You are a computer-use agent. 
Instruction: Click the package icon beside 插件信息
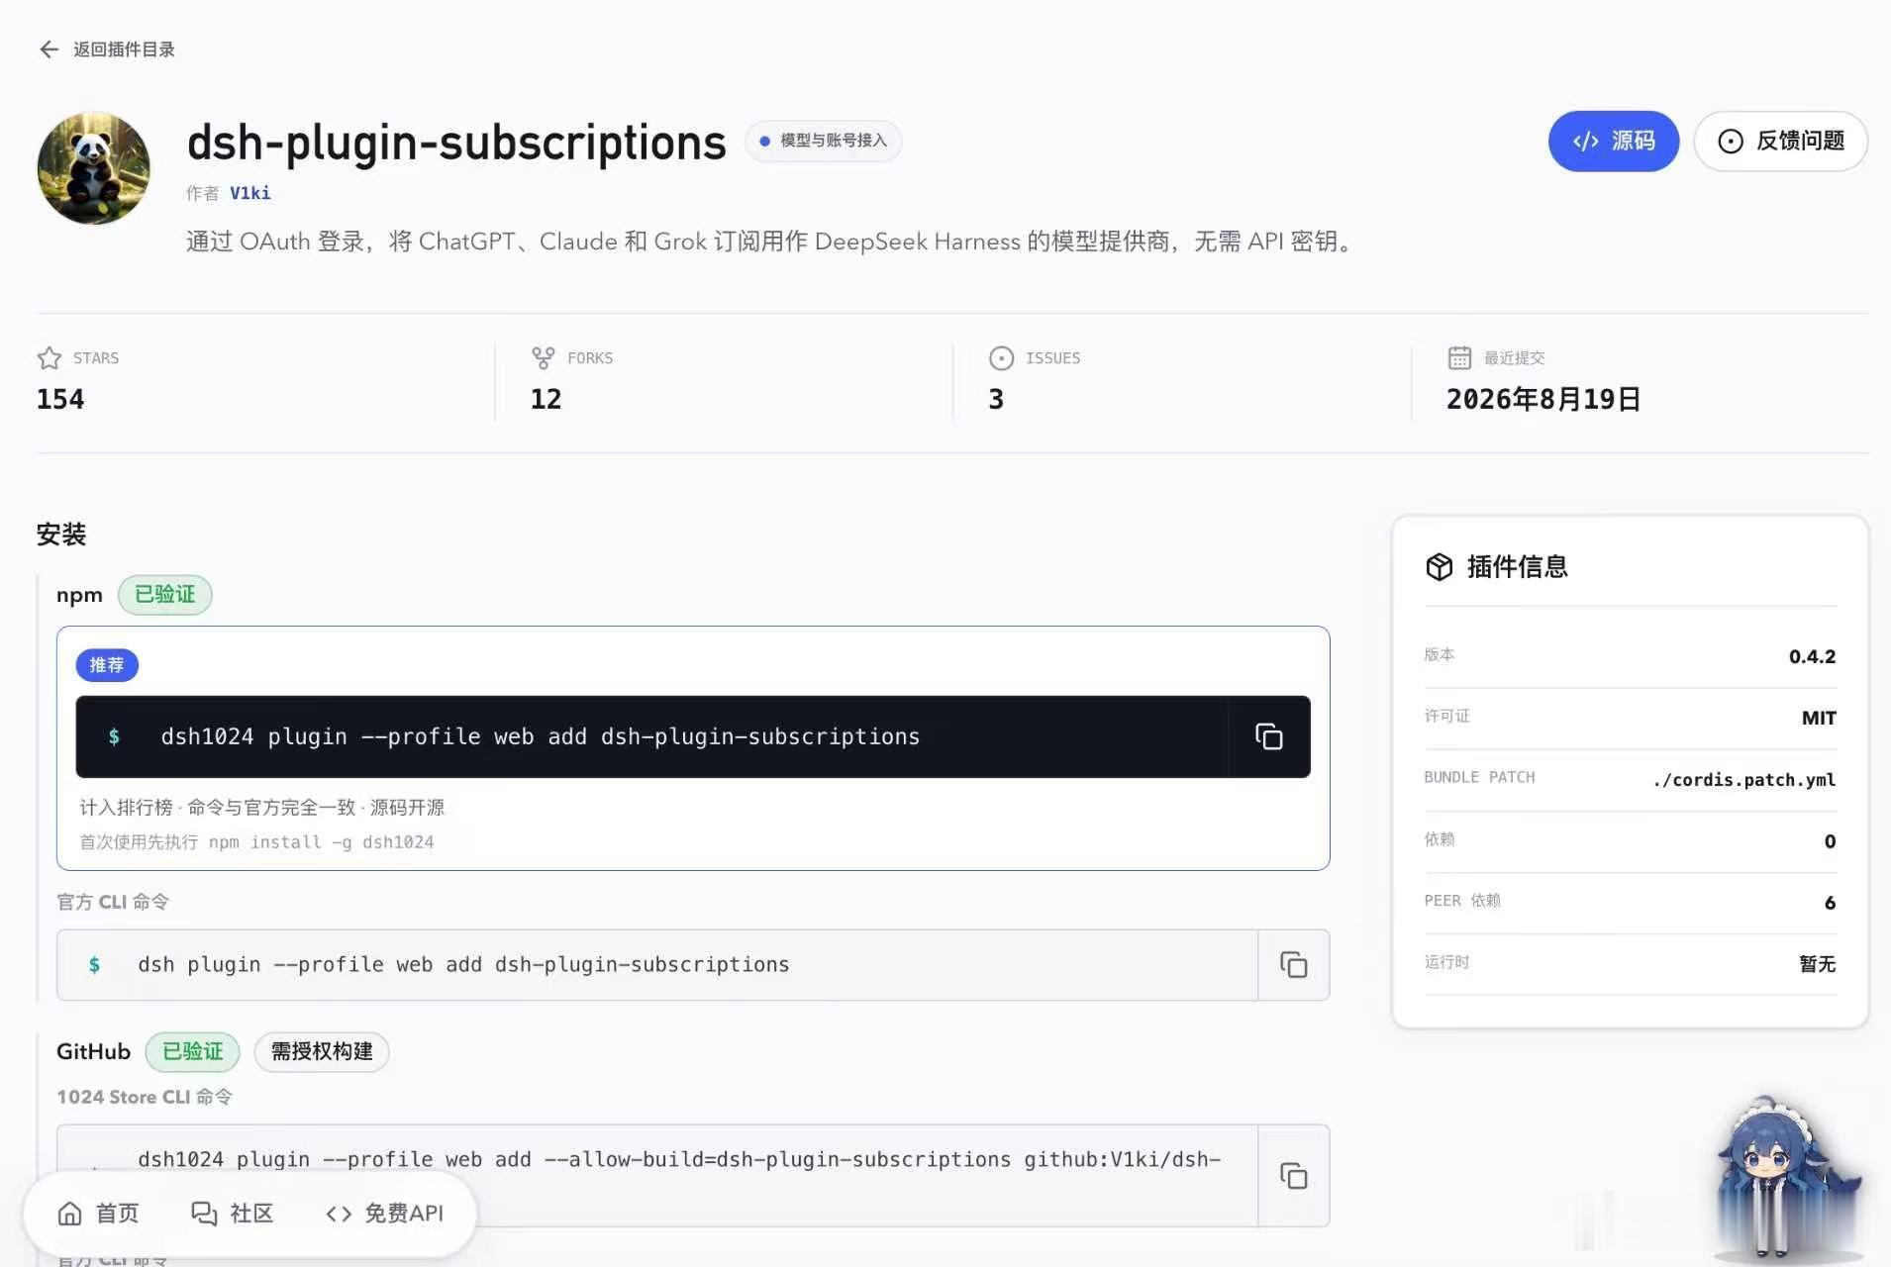point(1439,567)
